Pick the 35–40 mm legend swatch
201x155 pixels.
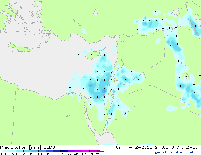tap(79, 151)
